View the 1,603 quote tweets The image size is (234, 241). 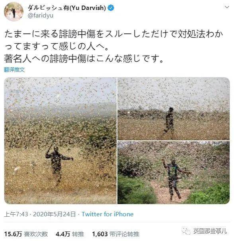point(116,234)
